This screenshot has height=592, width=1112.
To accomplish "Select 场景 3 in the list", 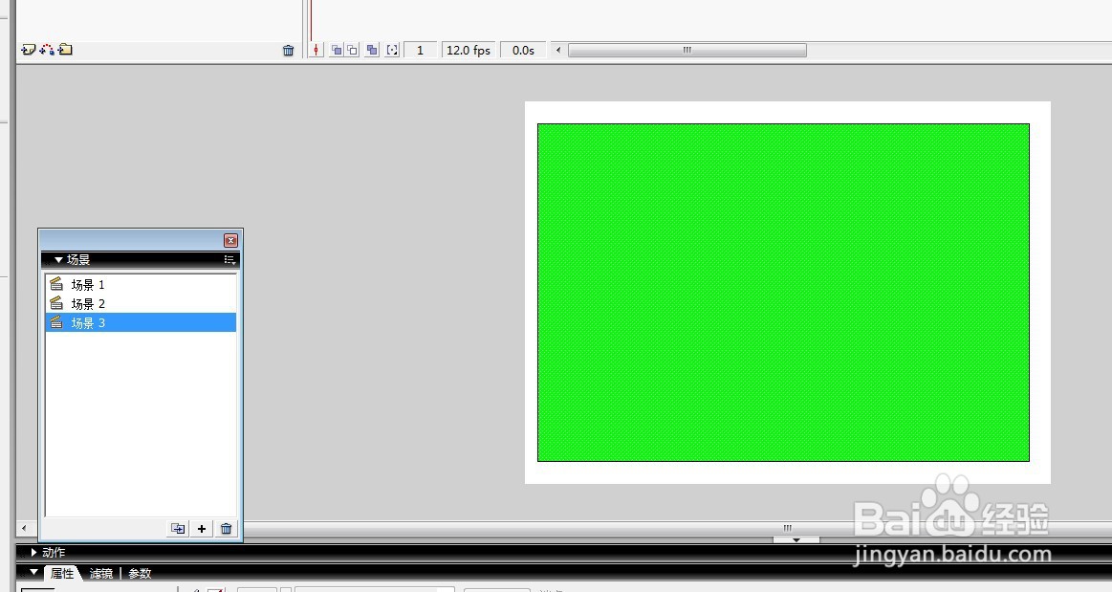I will [141, 322].
